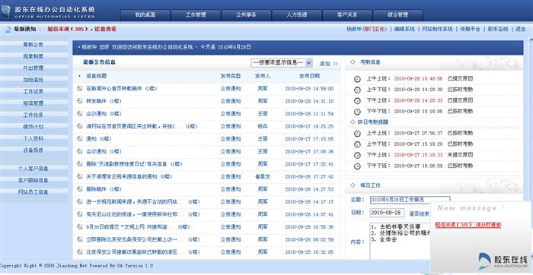533x275 pixels.
Task: Click the unread SMS link in the New message popup
Action: pyautogui.click(x=468, y=225)
